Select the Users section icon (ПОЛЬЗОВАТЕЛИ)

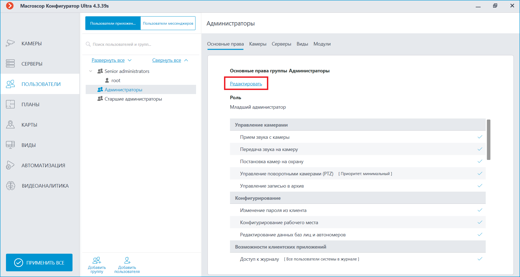(10, 84)
